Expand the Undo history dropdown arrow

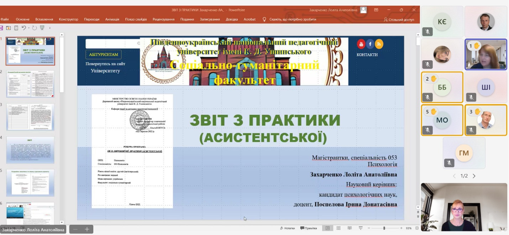(29, 28)
